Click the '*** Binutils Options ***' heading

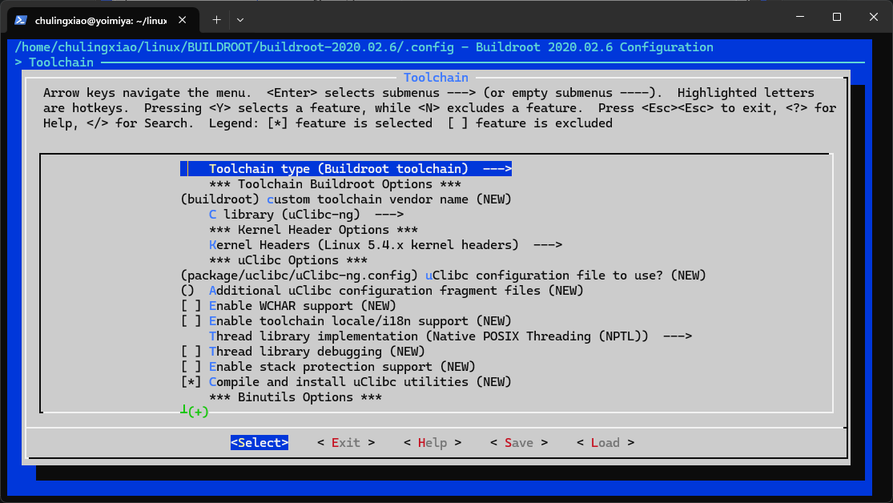295,397
